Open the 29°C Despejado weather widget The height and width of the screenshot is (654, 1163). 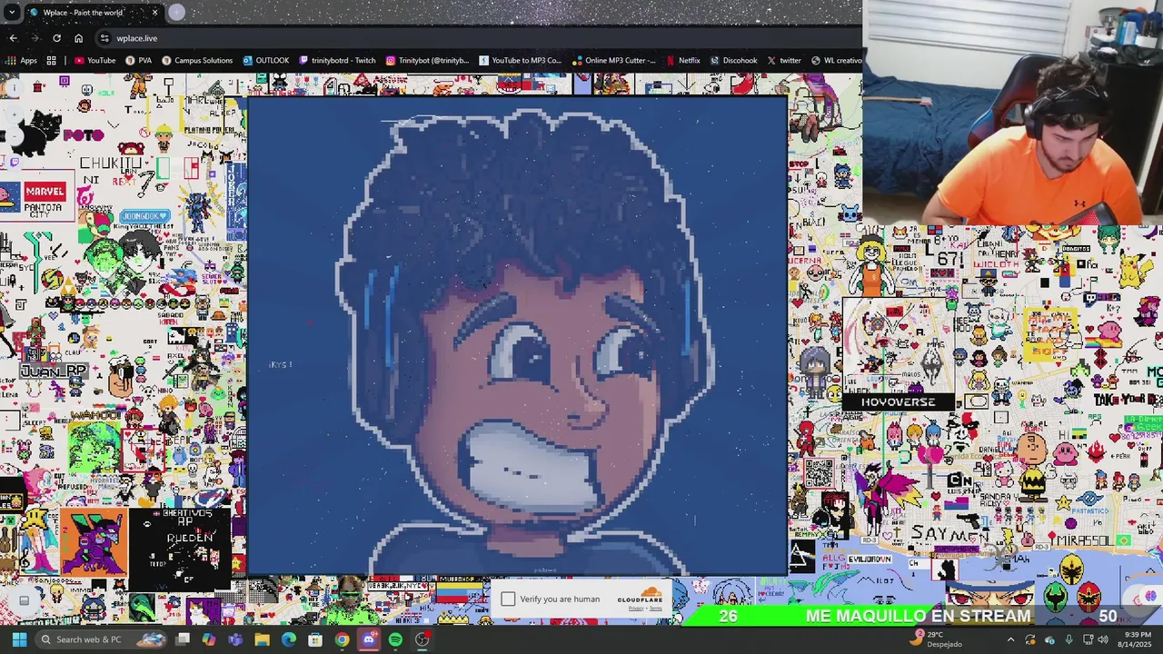tap(938, 639)
